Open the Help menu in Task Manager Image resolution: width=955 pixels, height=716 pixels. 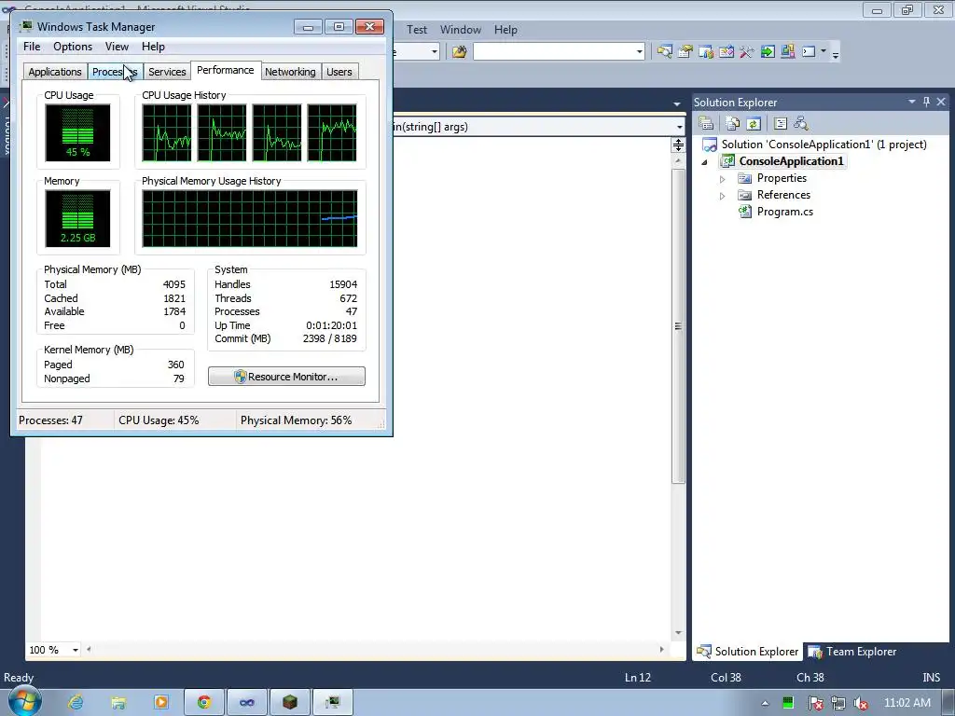pyautogui.click(x=153, y=47)
